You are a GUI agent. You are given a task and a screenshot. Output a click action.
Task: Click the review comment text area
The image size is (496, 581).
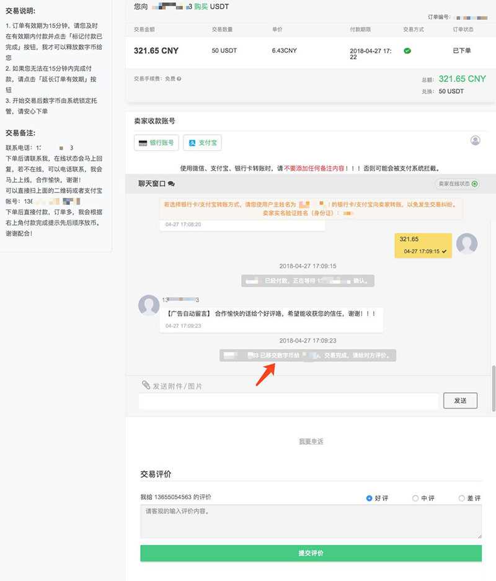(311, 523)
